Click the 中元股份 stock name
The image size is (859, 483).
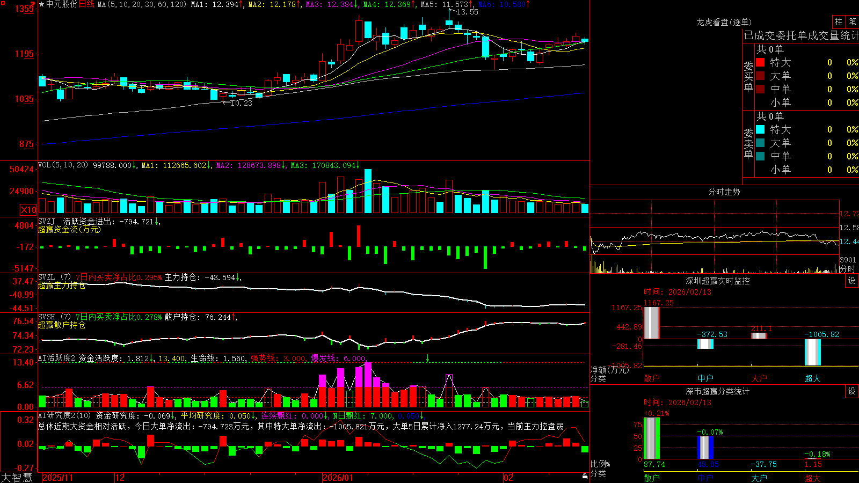tap(62, 4)
